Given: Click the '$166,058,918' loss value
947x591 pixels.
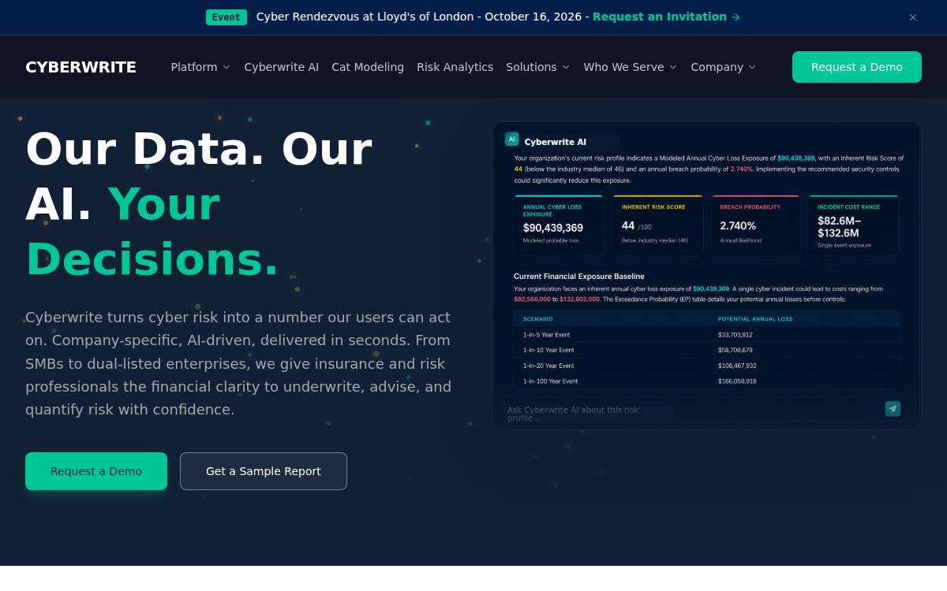Looking at the screenshot, I should click(737, 381).
